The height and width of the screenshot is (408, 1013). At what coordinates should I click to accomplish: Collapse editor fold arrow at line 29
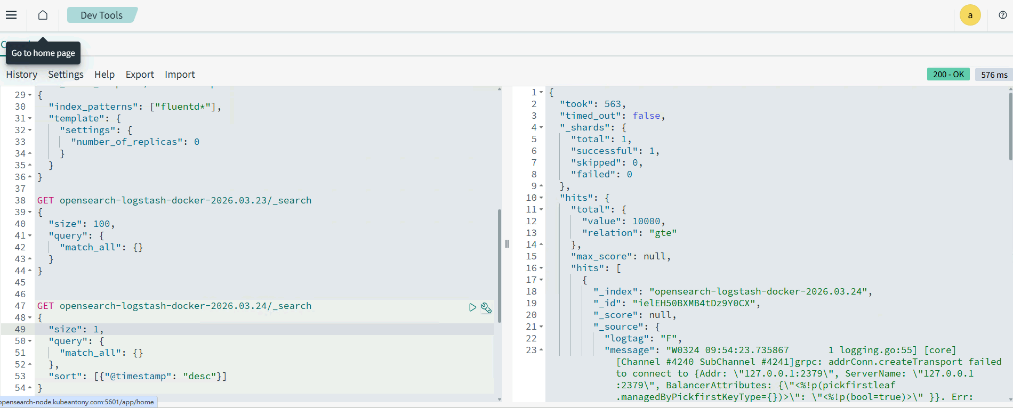coord(30,95)
